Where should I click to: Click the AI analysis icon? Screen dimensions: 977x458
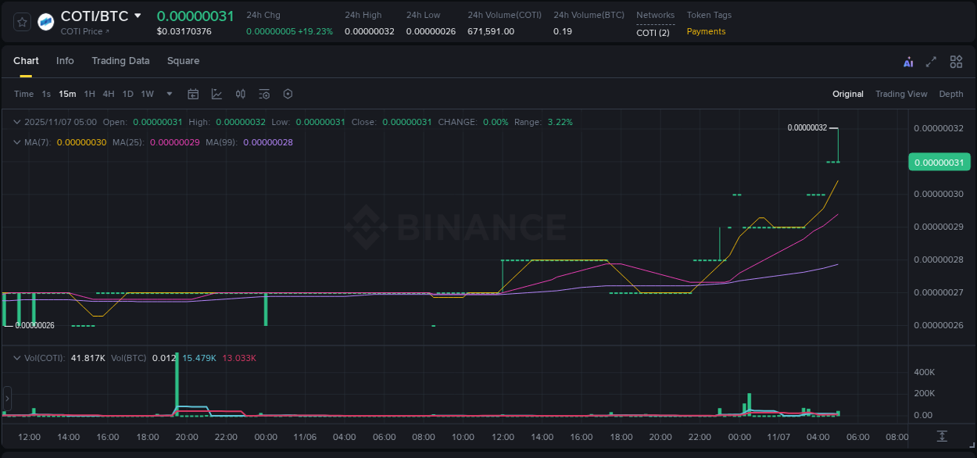pyautogui.click(x=908, y=61)
